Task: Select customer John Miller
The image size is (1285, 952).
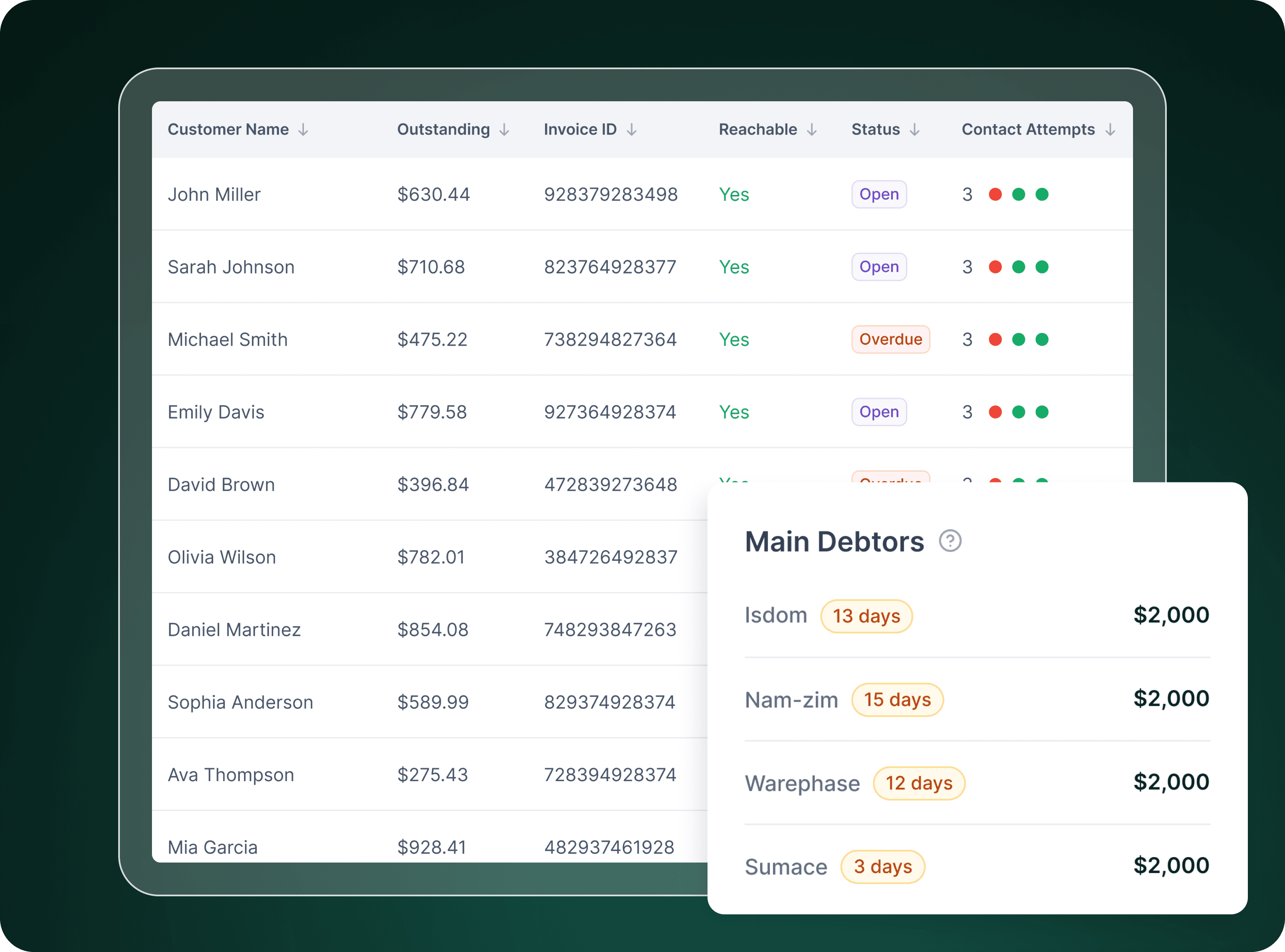Action: pos(214,195)
